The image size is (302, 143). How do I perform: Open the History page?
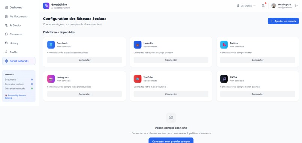click(x=19, y=43)
